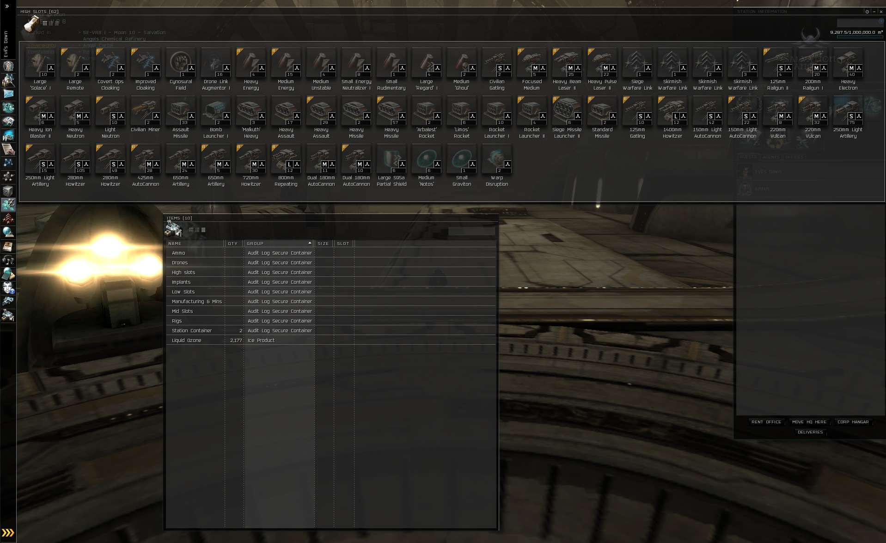Open the mail envelope icon
This screenshot has height=543, width=886.
pos(8,94)
